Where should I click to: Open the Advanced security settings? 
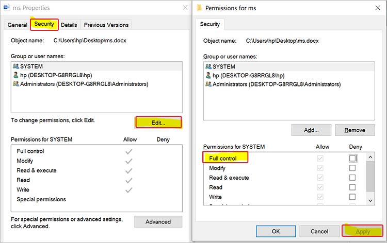click(158, 221)
